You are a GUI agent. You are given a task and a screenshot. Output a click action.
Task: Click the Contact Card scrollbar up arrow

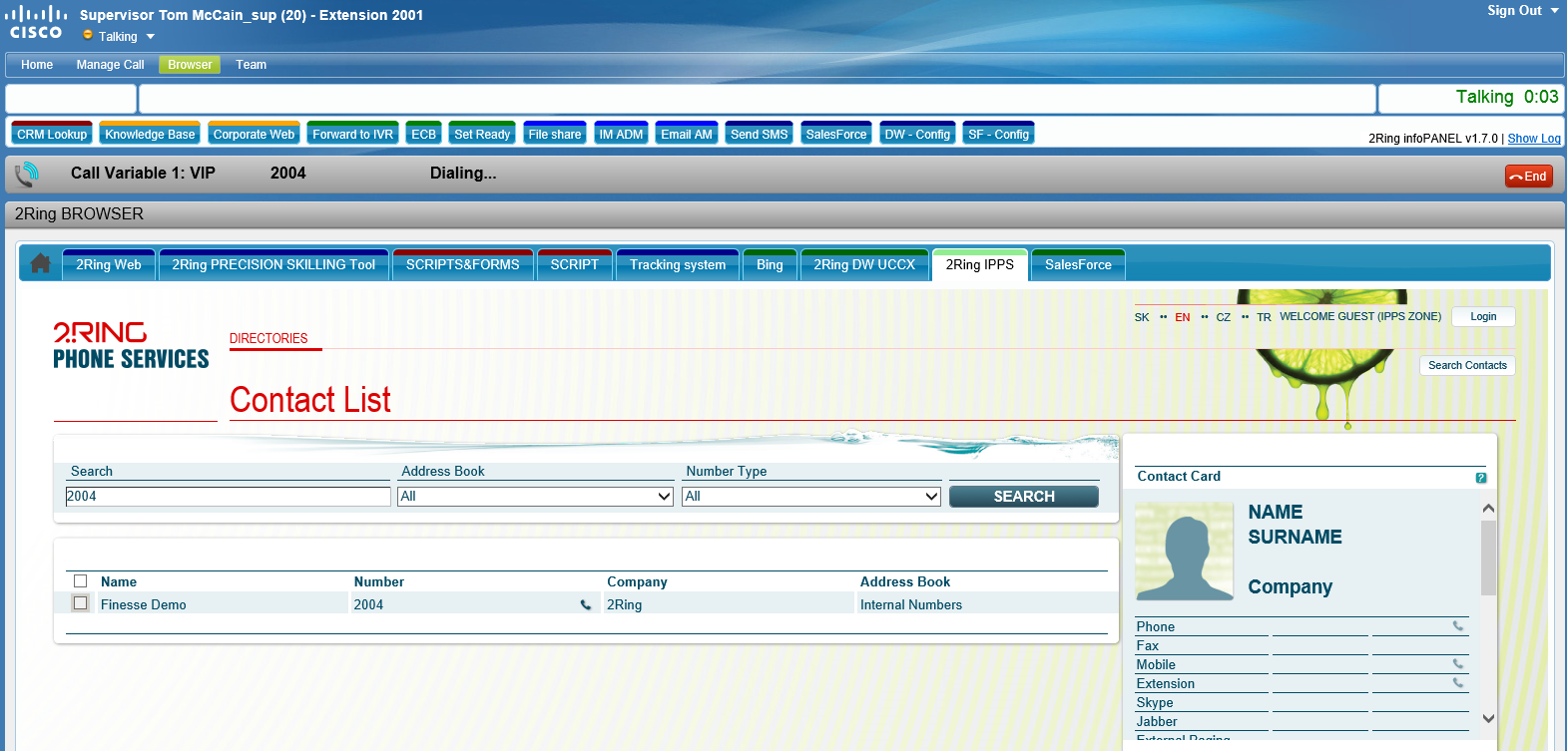(x=1488, y=509)
